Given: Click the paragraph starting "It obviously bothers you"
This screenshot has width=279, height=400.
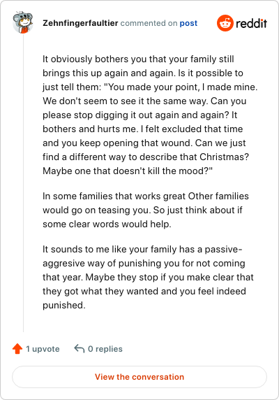Looking at the screenshot, I should (150, 115).
